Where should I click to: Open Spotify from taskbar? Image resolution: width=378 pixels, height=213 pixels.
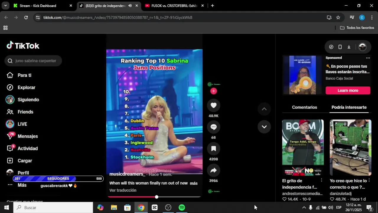pyautogui.click(x=182, y=208)
